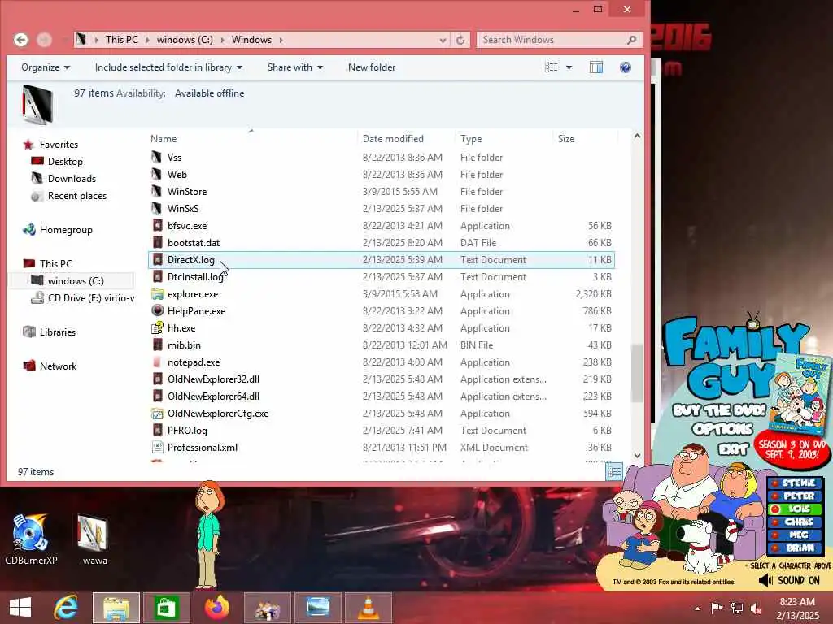Expand address bar history dropdown
Viewport: 833px width, 624px height.
click(443, 40)
